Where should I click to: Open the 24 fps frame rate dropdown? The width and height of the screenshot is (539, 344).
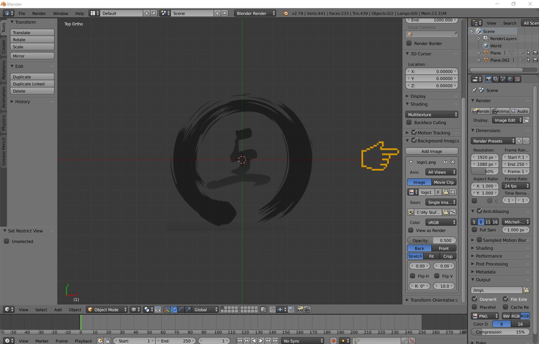tap(516, 186)
